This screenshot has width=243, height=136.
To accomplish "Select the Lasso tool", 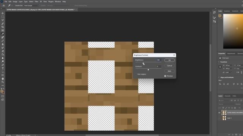I will [x=3, y=20].
